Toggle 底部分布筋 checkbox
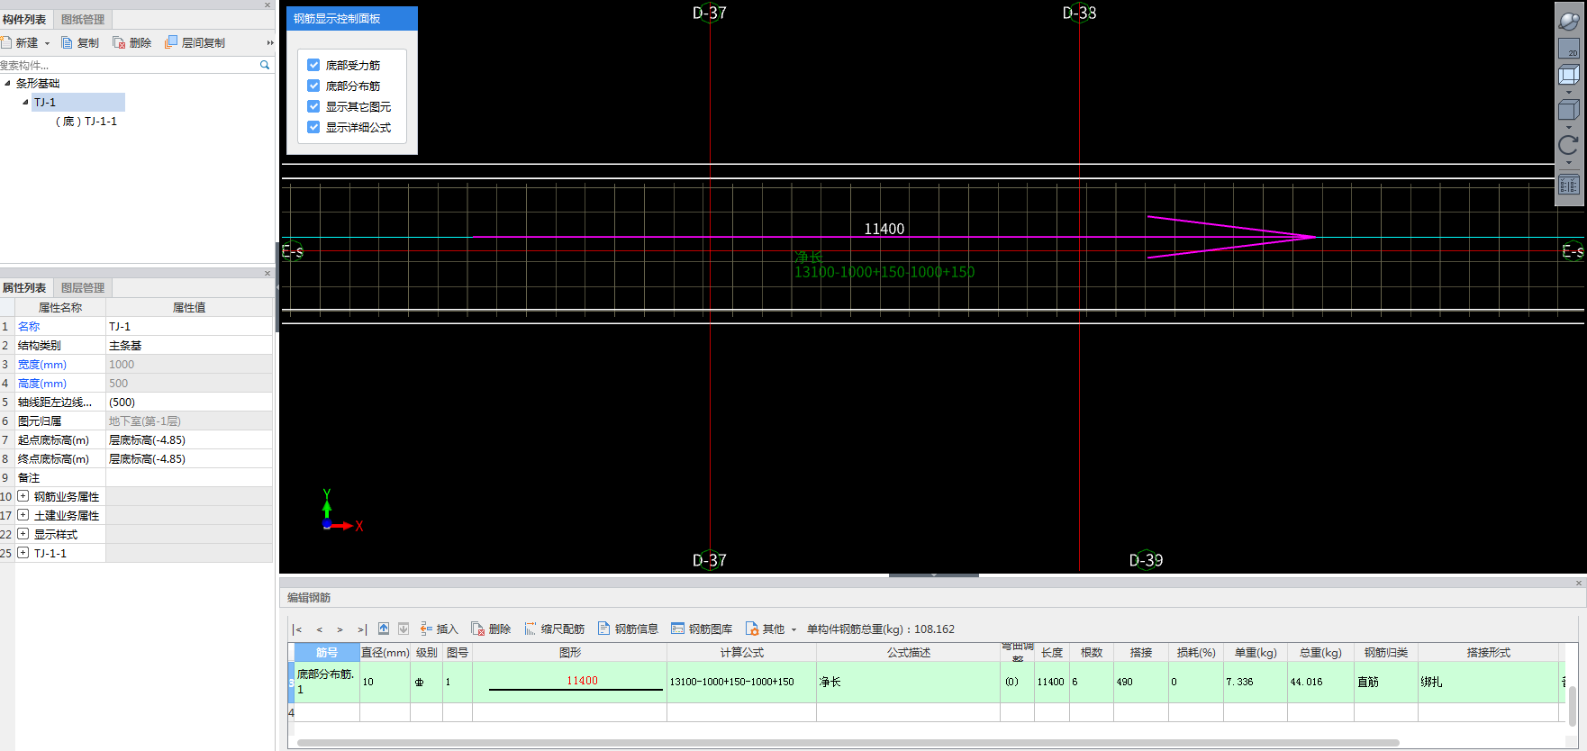1587x751 pixels. [313, 86]
